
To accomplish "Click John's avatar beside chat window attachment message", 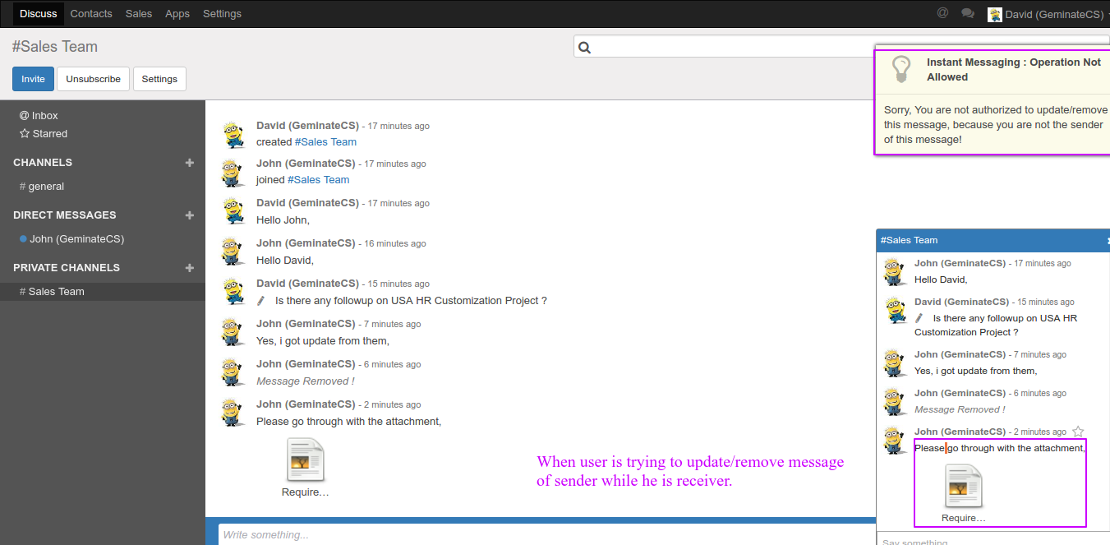I will pyautogui.click(x=895, y=440).
